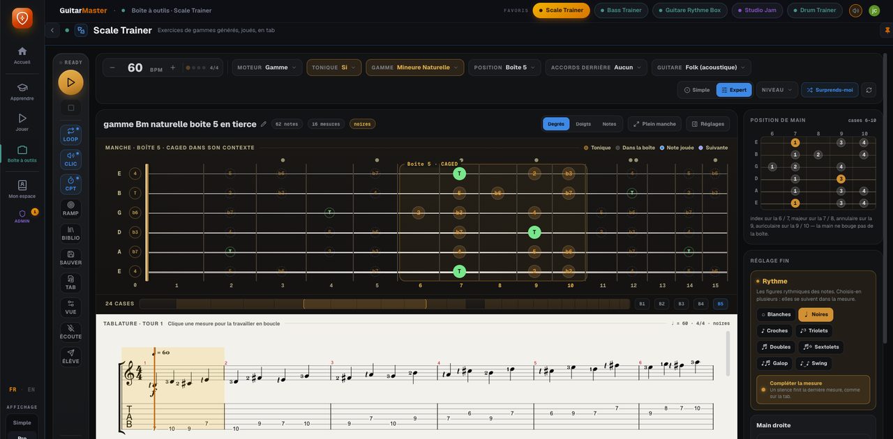Screen dimensions: 893x439
Task: Click the Scale Trainer favorite pill
Action: [561, 10]
